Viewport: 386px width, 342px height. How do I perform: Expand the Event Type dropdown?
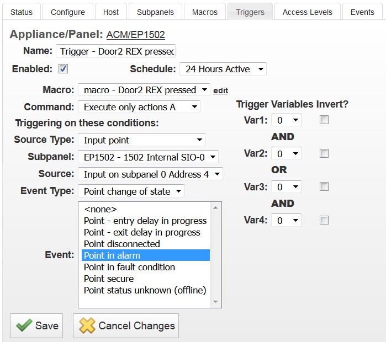[x=131, y=191]
